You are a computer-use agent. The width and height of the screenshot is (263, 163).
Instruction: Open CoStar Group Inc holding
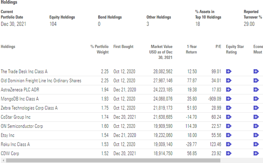16,117
